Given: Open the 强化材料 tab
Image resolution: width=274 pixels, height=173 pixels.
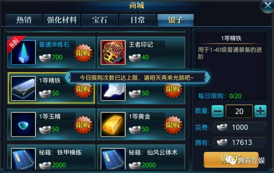Looking at the screenshot, I should point(62,20).
